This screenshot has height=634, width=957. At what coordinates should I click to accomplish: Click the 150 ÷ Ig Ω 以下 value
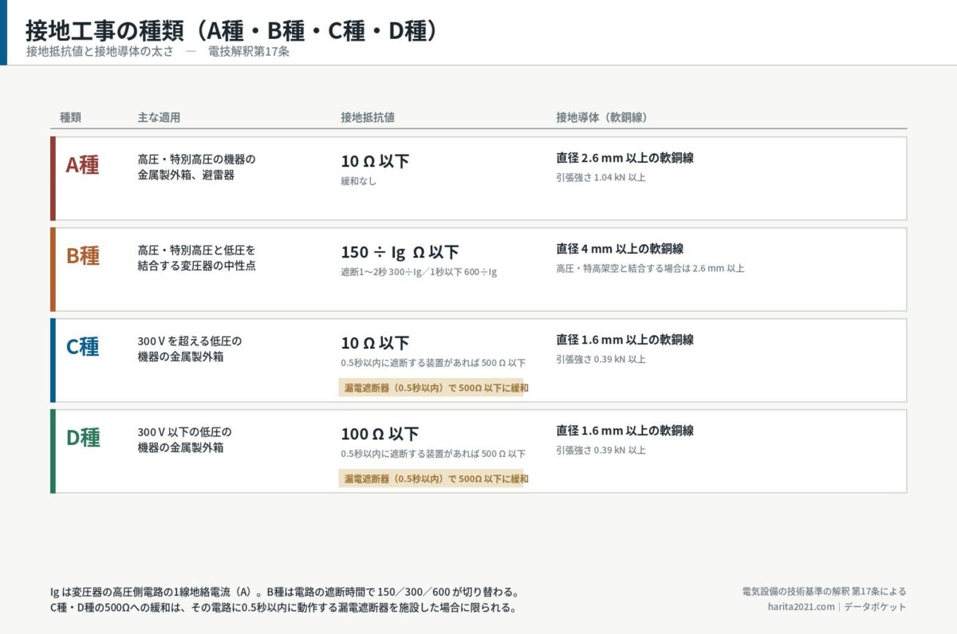[400, 252]
